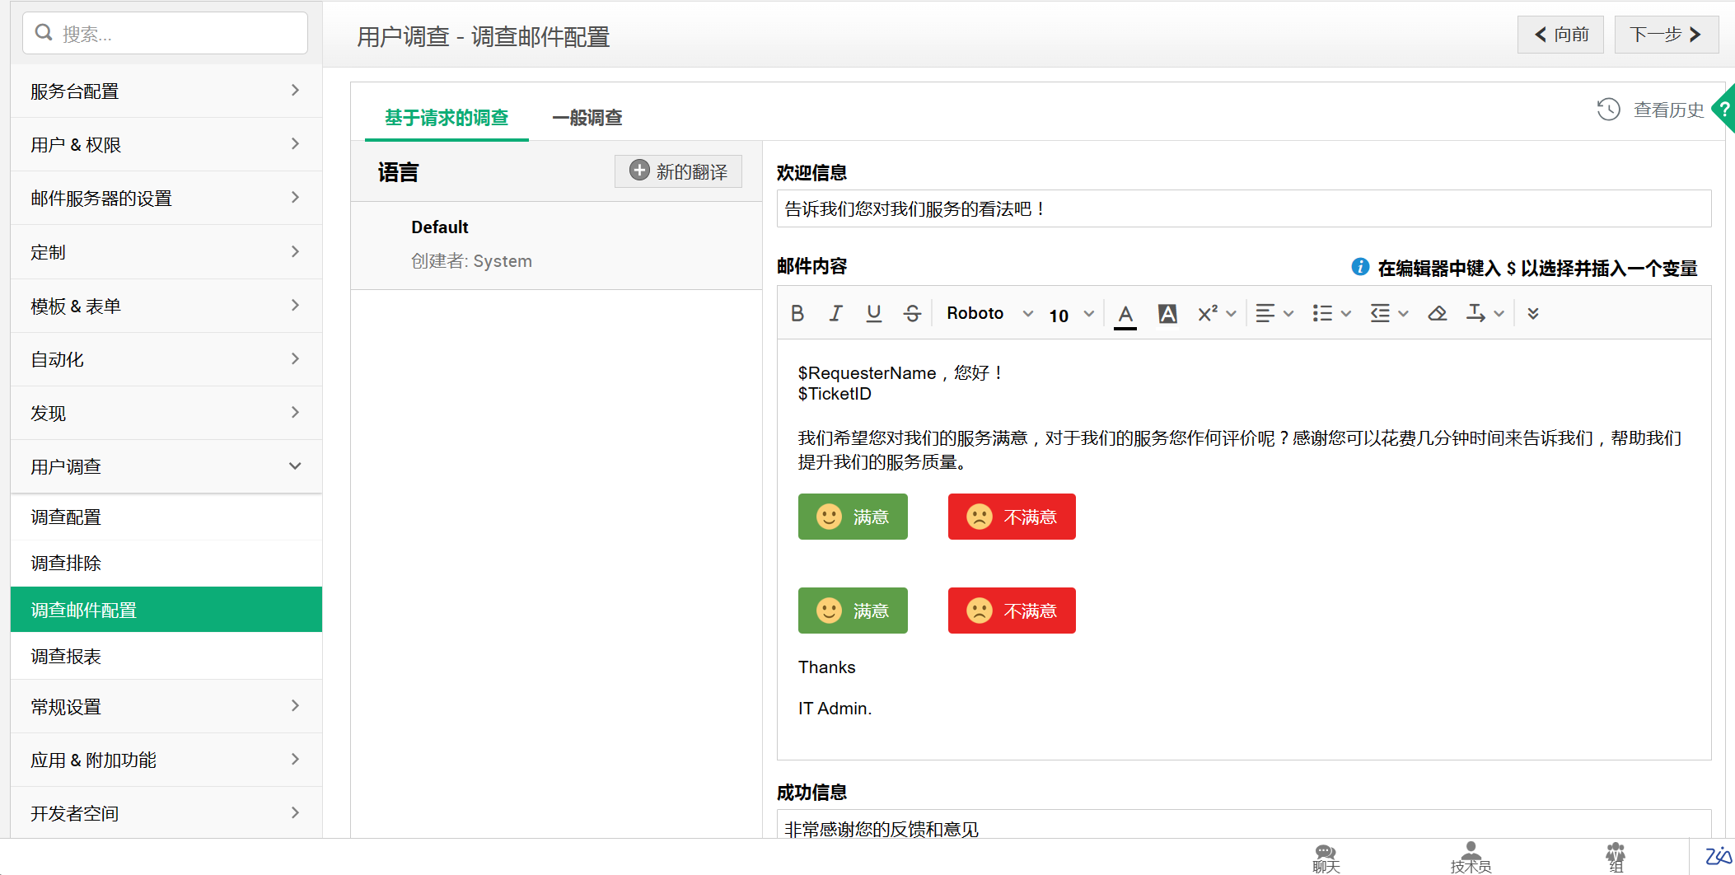Click the $RequesterName variable text

click(867, 373)
